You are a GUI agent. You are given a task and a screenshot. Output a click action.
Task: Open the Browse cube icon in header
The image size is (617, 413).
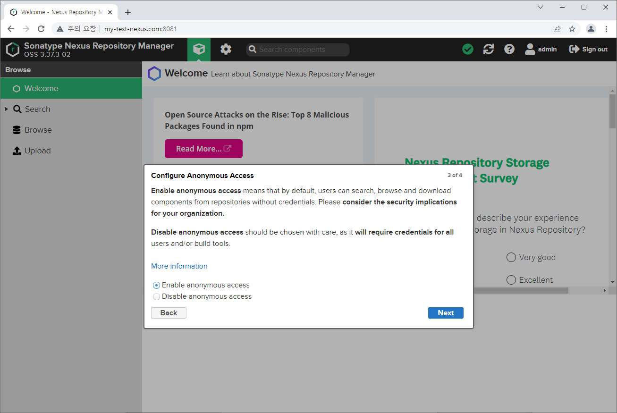(199, 49)
